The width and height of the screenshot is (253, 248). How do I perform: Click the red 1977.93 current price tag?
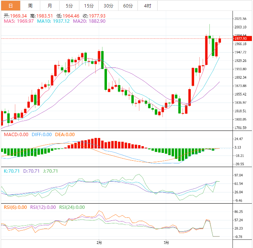[x=242, y=38]
